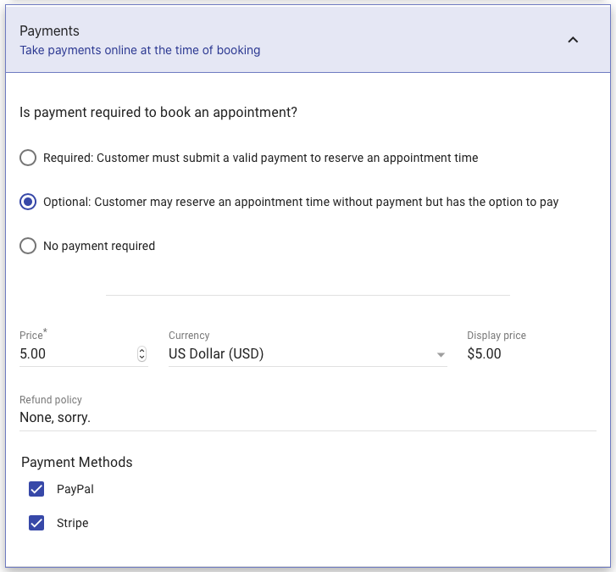Edit the Refund policy text field
This screenshot has width=616, height=572.
coord(308,417)
